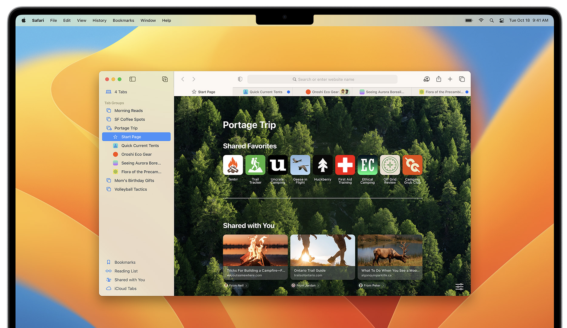567x328 pixels.
Task: Open iCloud Tabs in sidebar
Action: point(136,288)
